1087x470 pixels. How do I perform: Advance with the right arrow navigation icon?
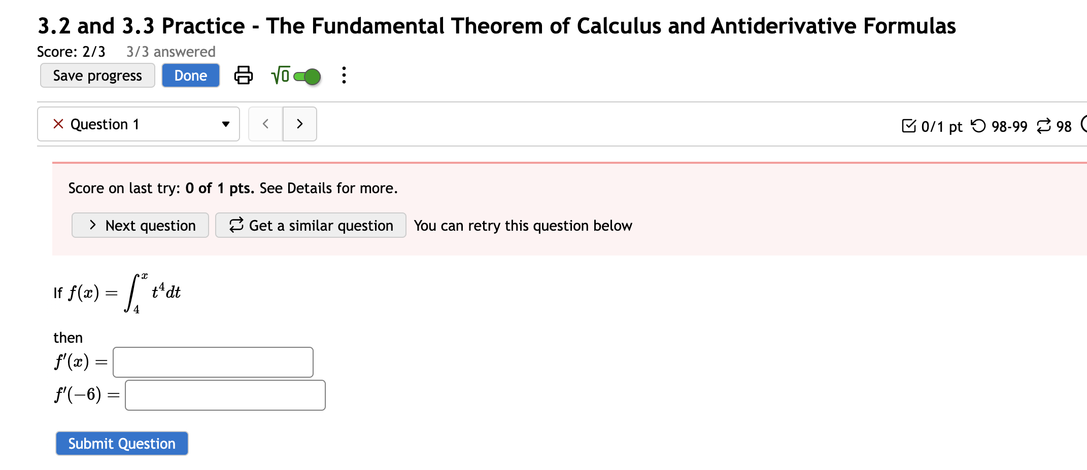pos(299,124)
